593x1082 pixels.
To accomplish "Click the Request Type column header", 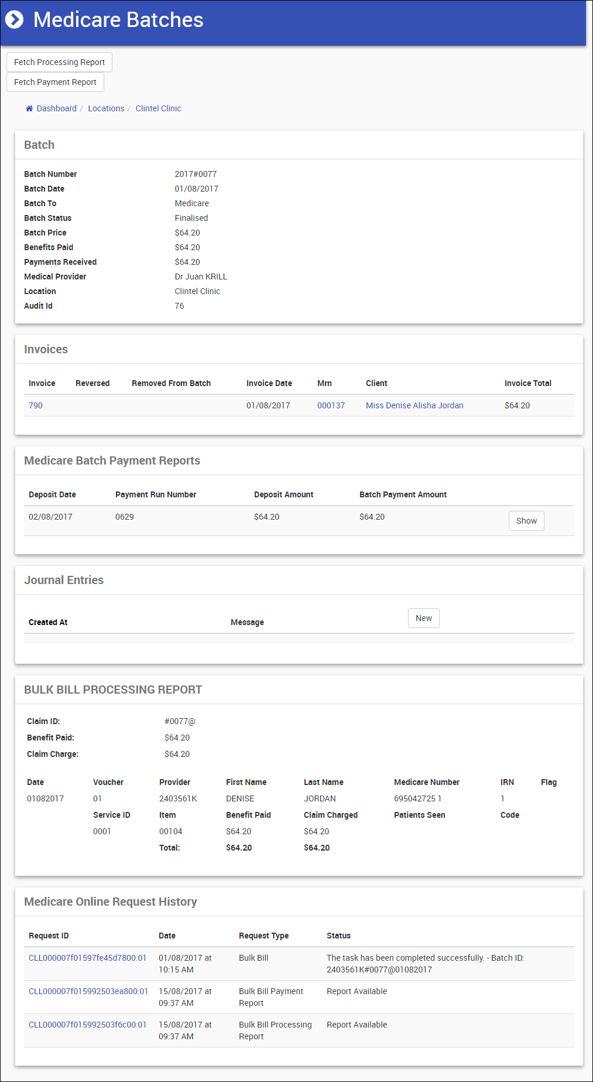I will click(x=263, y=936).
